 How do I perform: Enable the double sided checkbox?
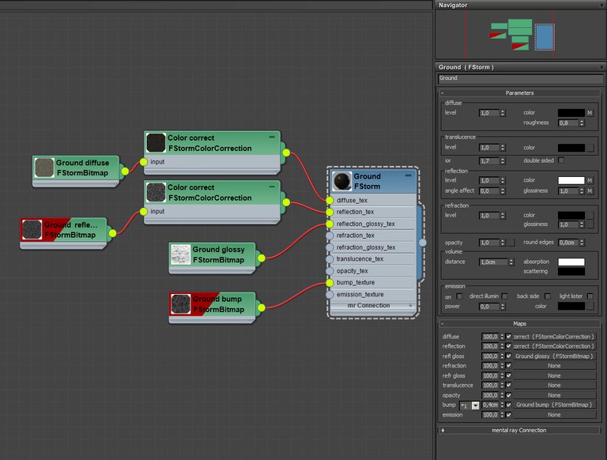coord(561,160)
